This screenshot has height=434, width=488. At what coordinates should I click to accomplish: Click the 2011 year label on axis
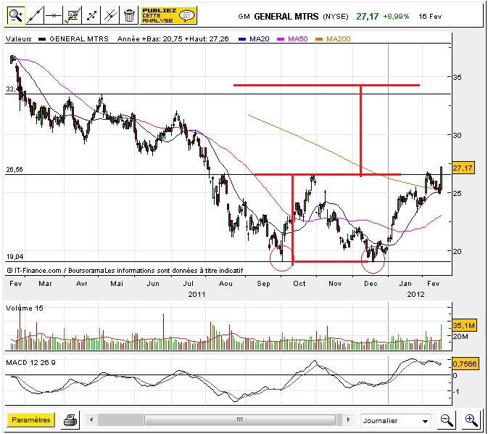pyautogui.click(x=197, y=295)
